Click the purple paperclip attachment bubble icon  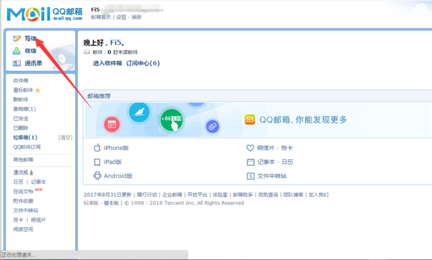[213, 127]
